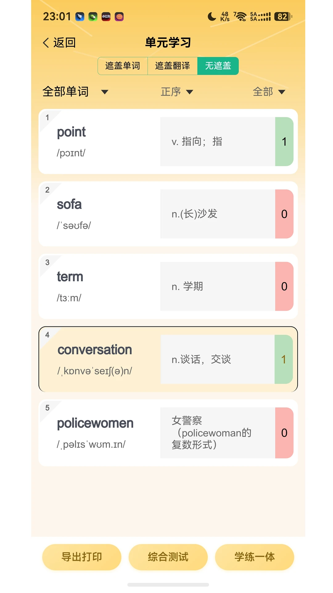Select the conversation word card

point(168,359)
